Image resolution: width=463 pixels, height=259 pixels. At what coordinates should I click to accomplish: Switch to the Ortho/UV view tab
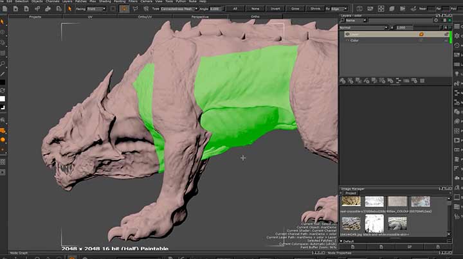(145, 17)
